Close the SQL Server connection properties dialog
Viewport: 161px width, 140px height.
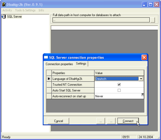tap(144, 57)
